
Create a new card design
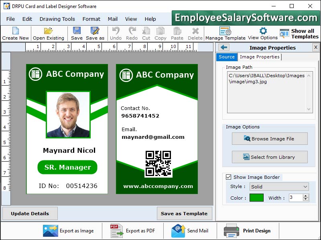click(x=16, y=33)
